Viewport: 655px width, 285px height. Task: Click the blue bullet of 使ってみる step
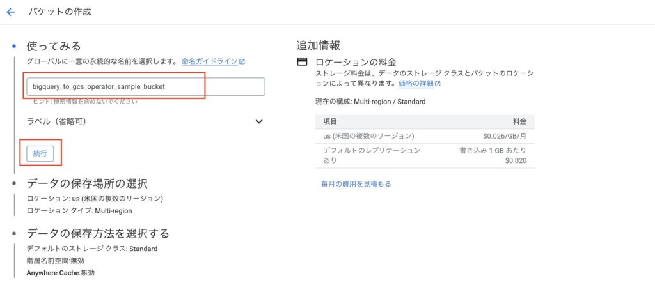point(14,47)
